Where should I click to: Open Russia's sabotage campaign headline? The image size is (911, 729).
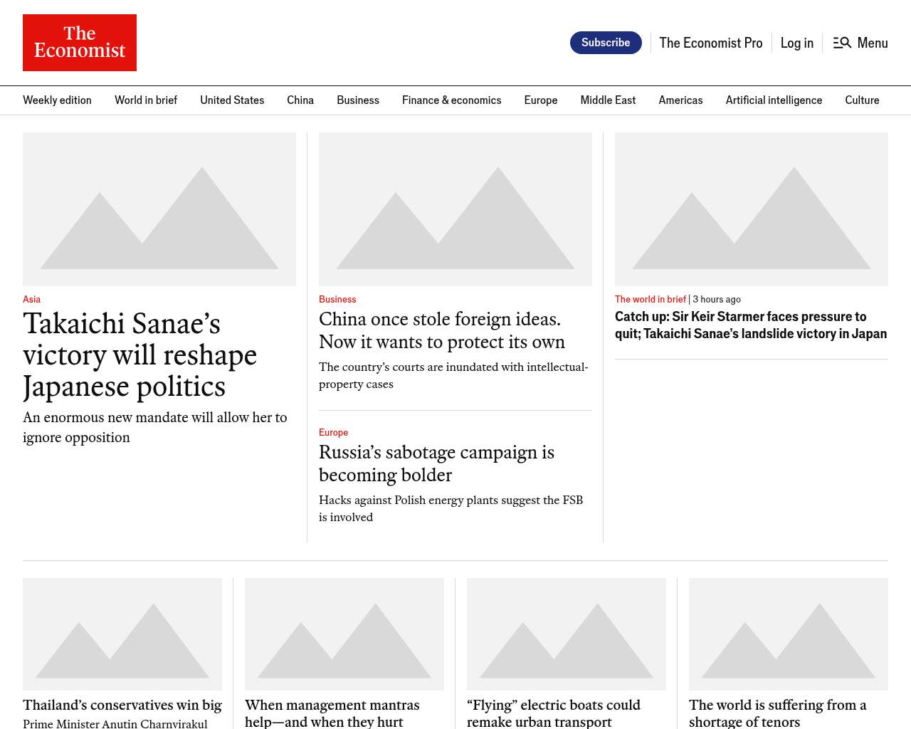point(436,463)
